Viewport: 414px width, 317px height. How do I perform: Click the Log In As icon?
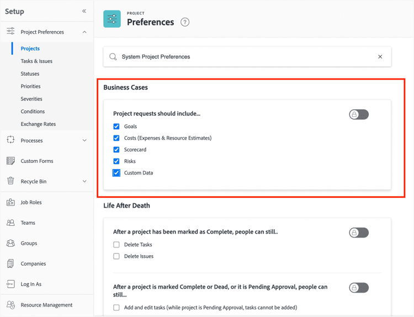click(x=10, y=284)
